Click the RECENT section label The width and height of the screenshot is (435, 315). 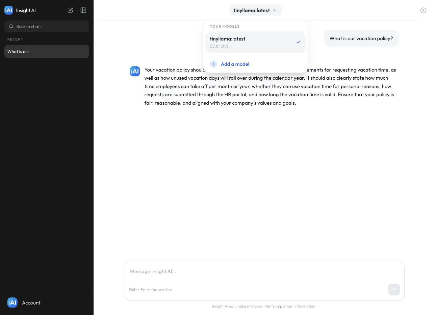pos(15,39)
